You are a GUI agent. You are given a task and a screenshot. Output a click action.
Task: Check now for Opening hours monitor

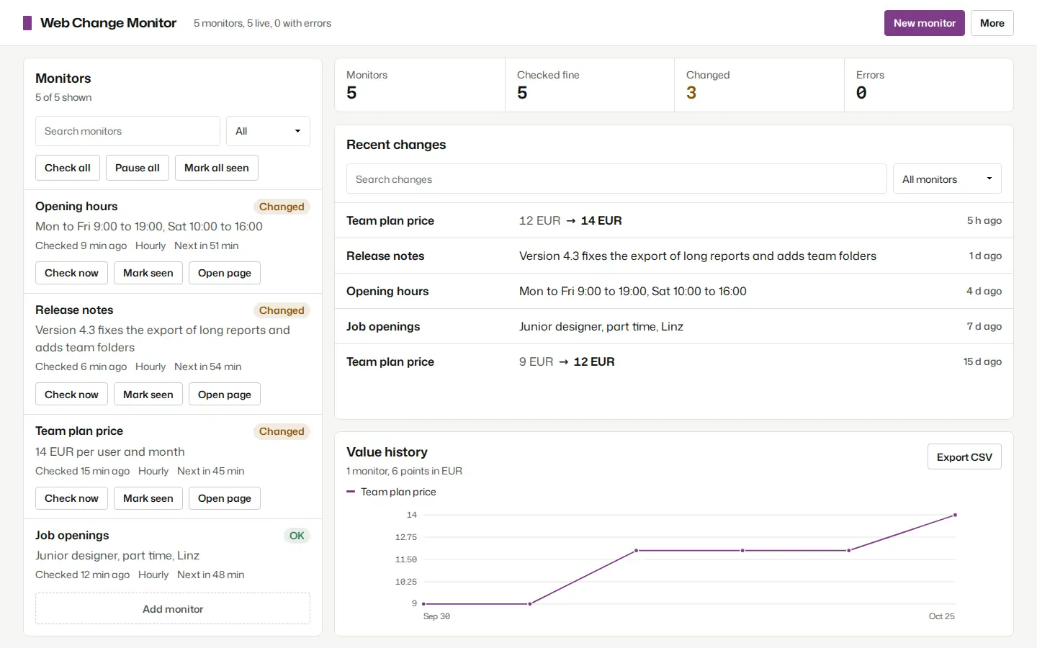(x=71, y=273)
